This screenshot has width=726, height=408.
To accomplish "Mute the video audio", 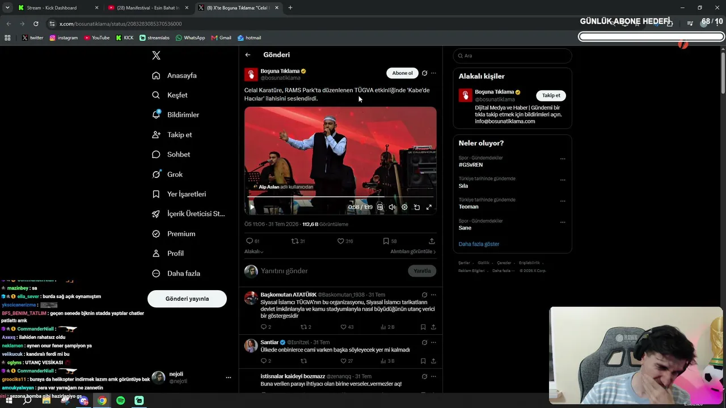I will click(x=392, y=207).
